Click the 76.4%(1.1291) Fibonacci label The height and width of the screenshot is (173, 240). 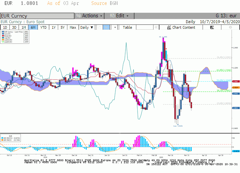pyautogui.click(x=224, y=57)
